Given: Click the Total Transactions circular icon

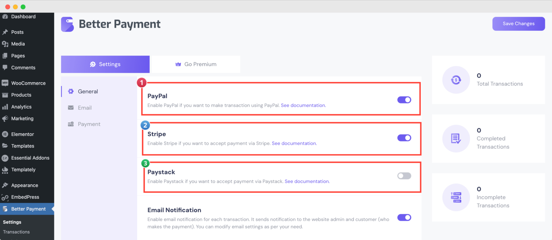Looking at the screenshot, I should pyautogui.click(x=456, y=80).
